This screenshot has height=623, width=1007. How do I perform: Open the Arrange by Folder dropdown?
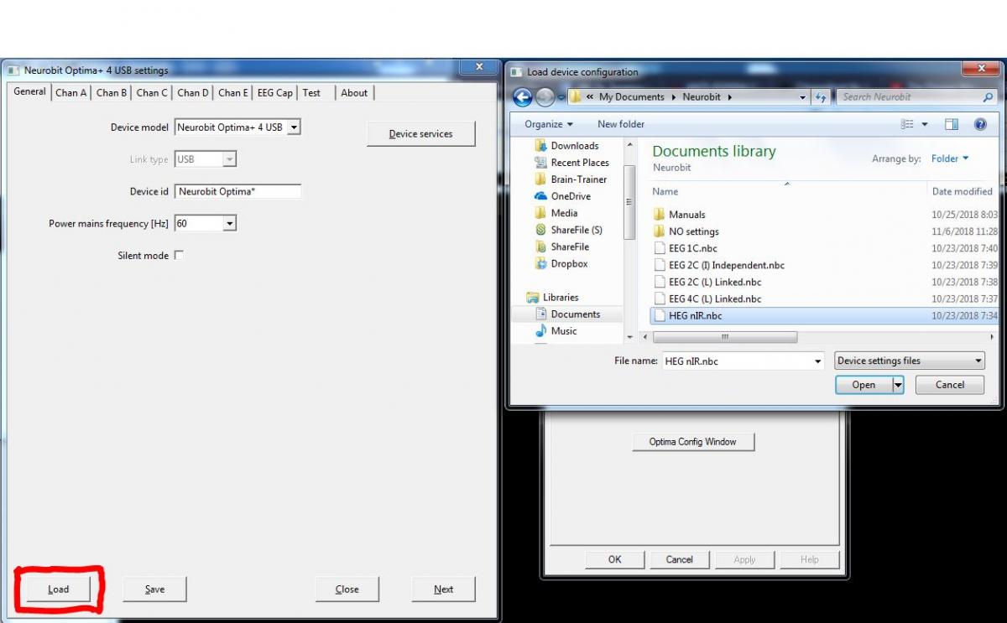click(x=950, y=158)
